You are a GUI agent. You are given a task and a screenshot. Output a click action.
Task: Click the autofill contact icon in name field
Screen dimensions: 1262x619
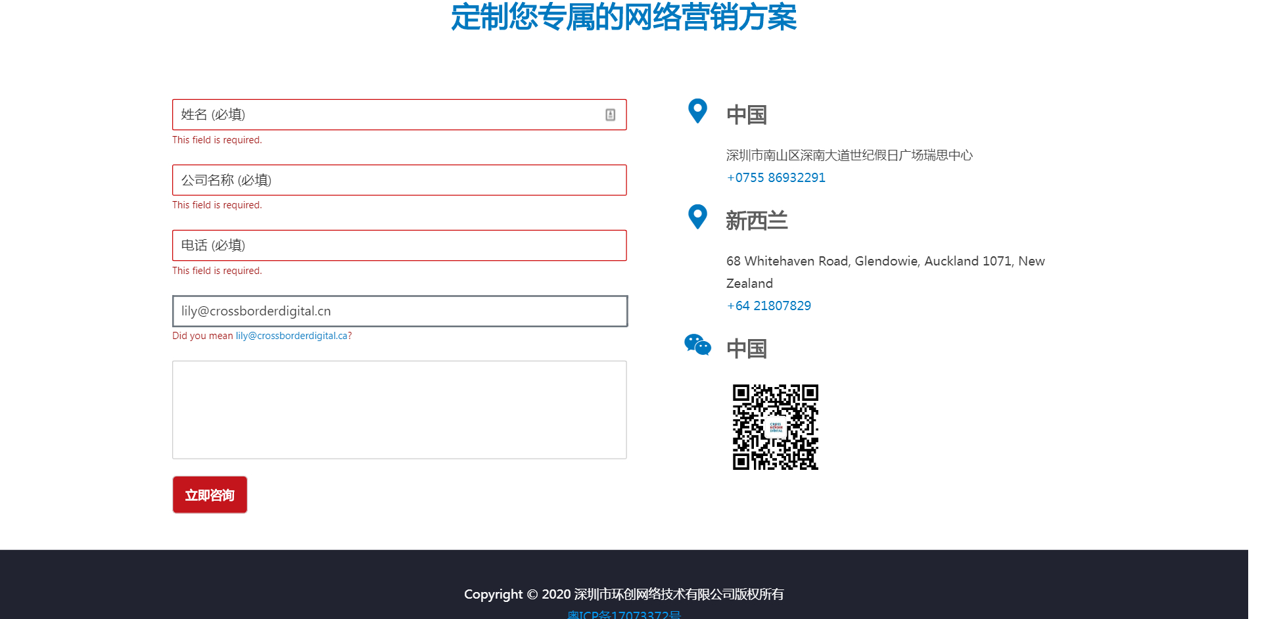[610, 115]
